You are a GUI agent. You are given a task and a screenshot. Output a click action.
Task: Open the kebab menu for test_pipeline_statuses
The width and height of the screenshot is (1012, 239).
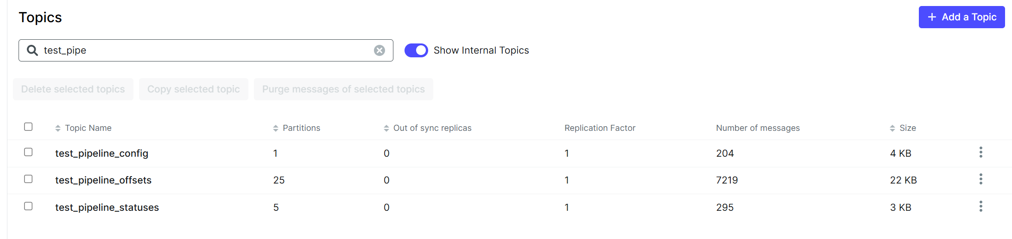click(980, 206)
